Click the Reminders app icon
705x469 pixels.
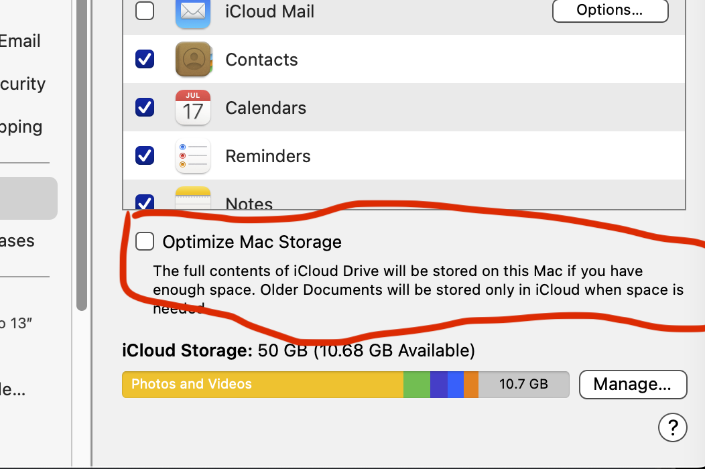(x=193, y=156)
